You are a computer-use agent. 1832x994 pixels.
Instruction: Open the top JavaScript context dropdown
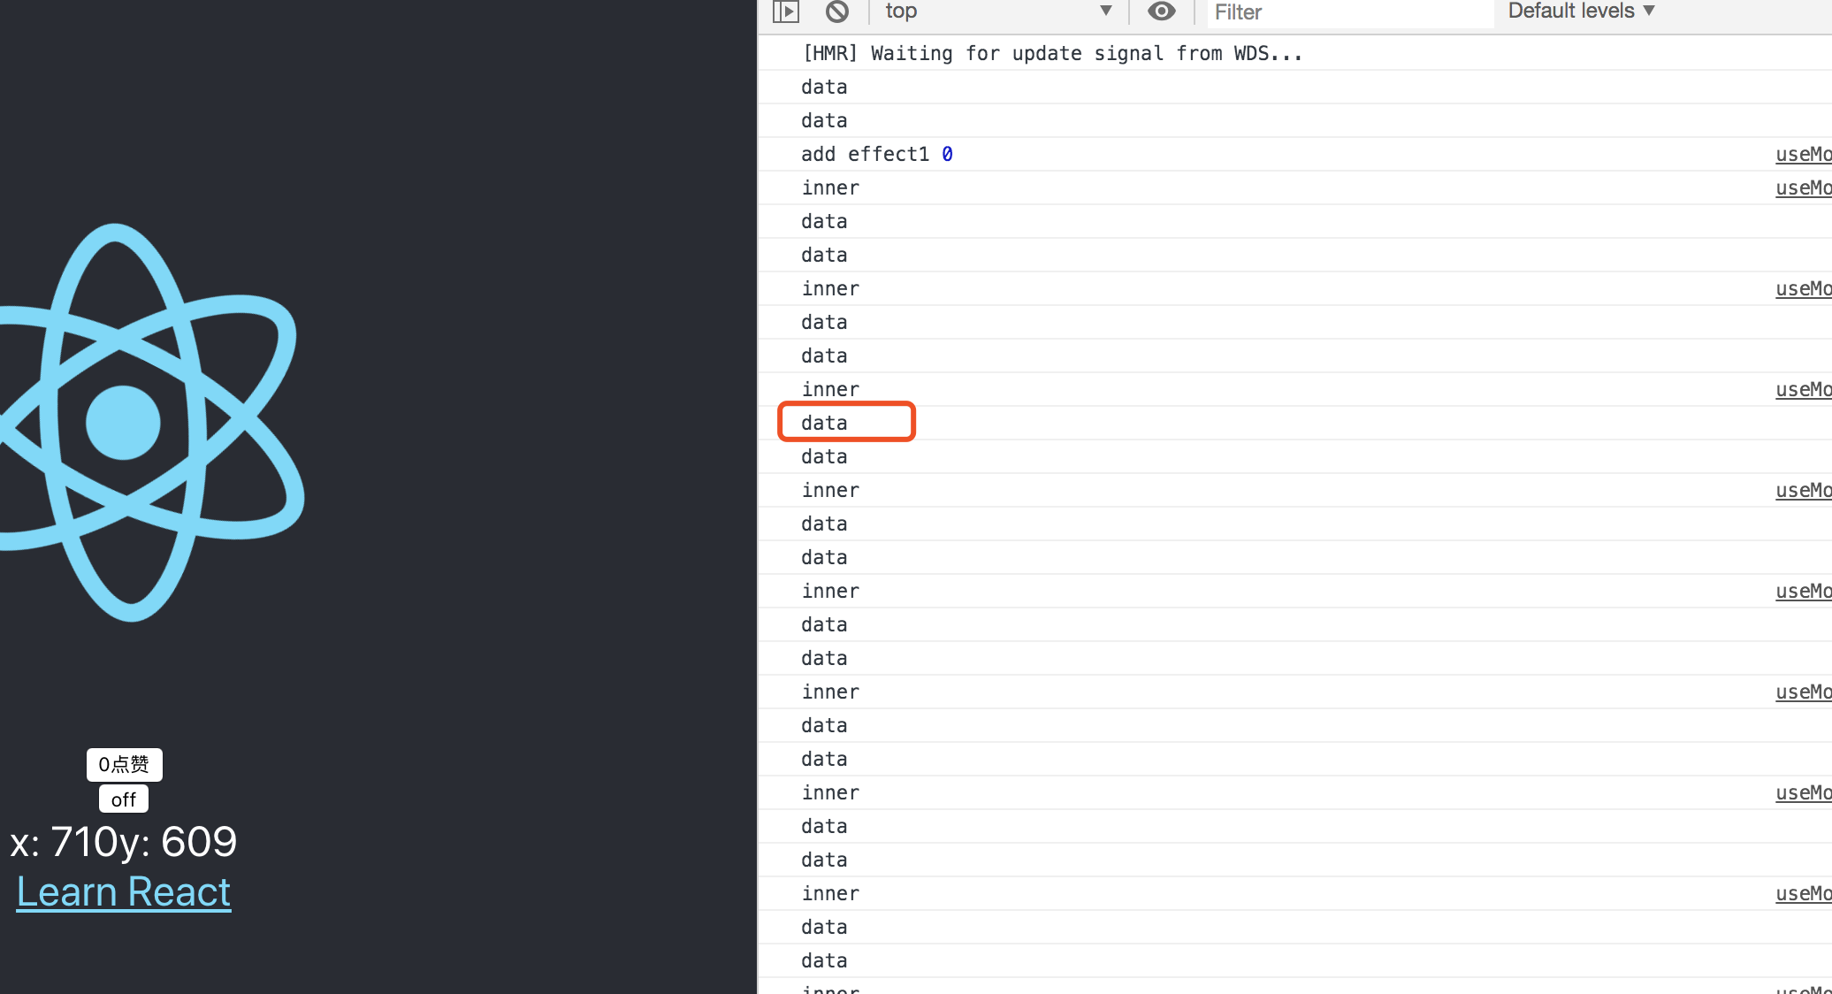(999, 11)
